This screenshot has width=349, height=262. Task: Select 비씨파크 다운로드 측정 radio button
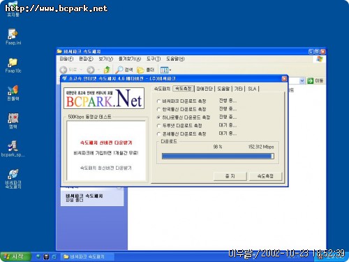click(x=158, y=101)
